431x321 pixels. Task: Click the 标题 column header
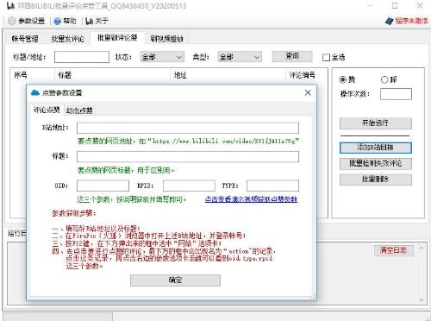112,75
